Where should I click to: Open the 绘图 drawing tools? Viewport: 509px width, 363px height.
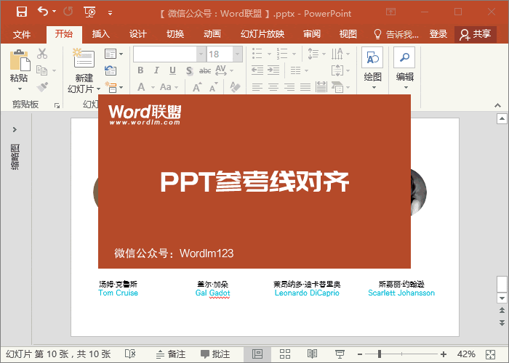click(x=372, y=69)
